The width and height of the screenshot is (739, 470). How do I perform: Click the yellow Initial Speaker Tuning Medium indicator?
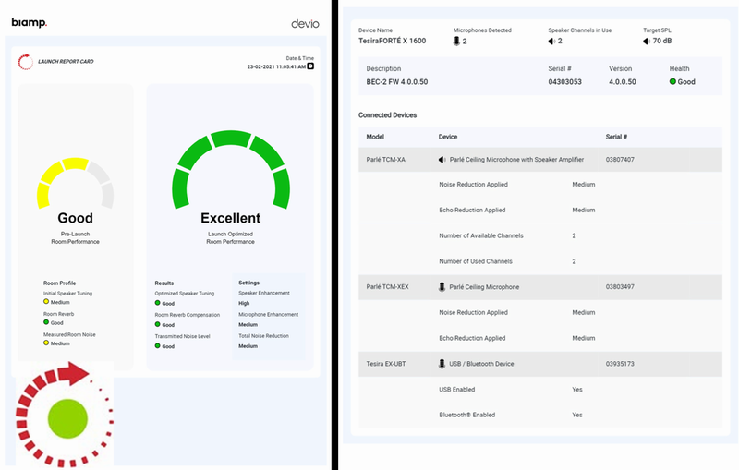coord(46,301)
